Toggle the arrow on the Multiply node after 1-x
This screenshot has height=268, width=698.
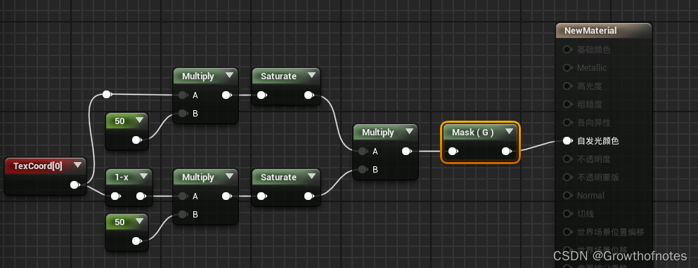click(x=229, y=176)
